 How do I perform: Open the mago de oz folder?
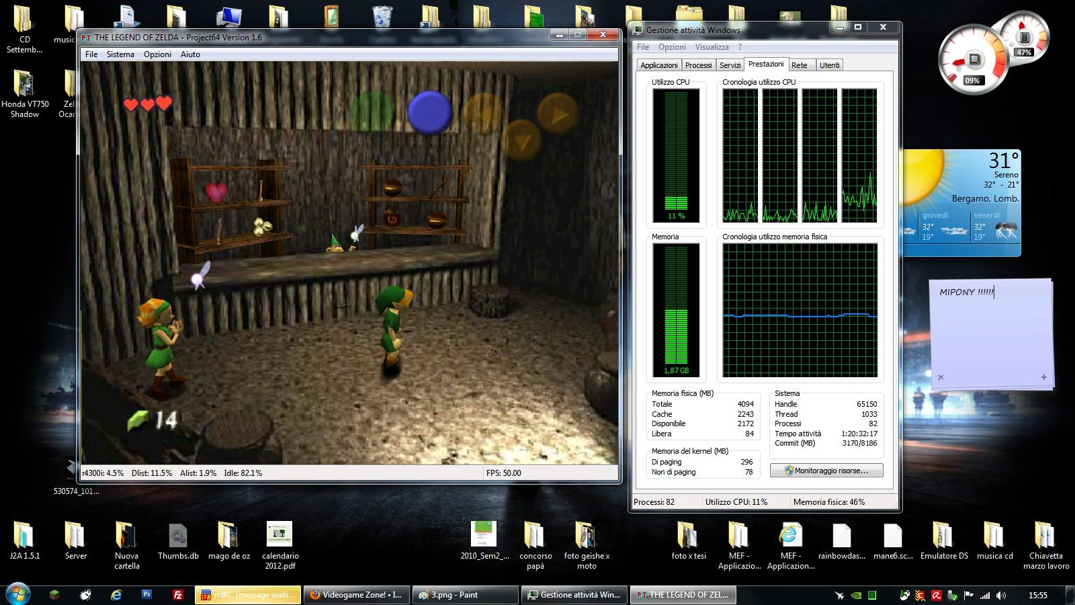(229, 541)
